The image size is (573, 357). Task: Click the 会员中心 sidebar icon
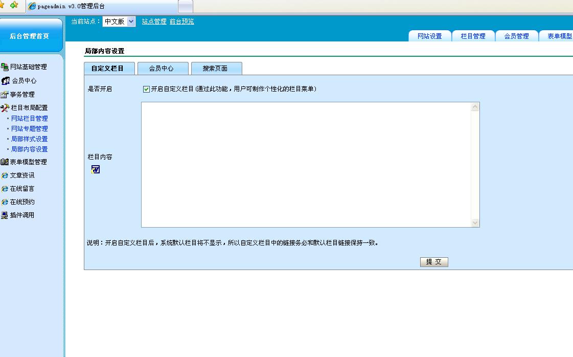click(6, 81)
